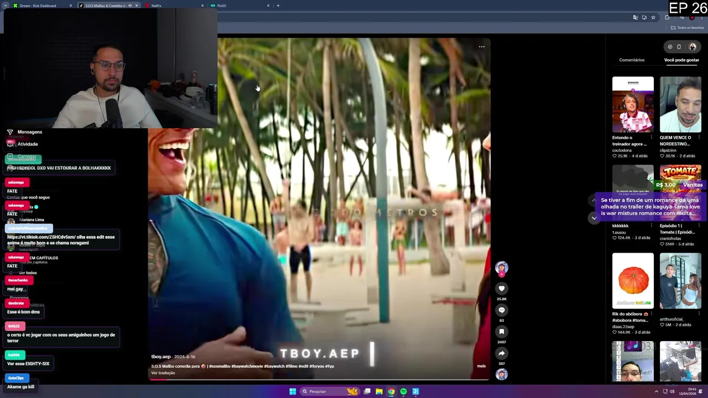Viewport: 708px width, 398px height.
Task: Open Spotify from the taskbar
Action: pos(403,391)
